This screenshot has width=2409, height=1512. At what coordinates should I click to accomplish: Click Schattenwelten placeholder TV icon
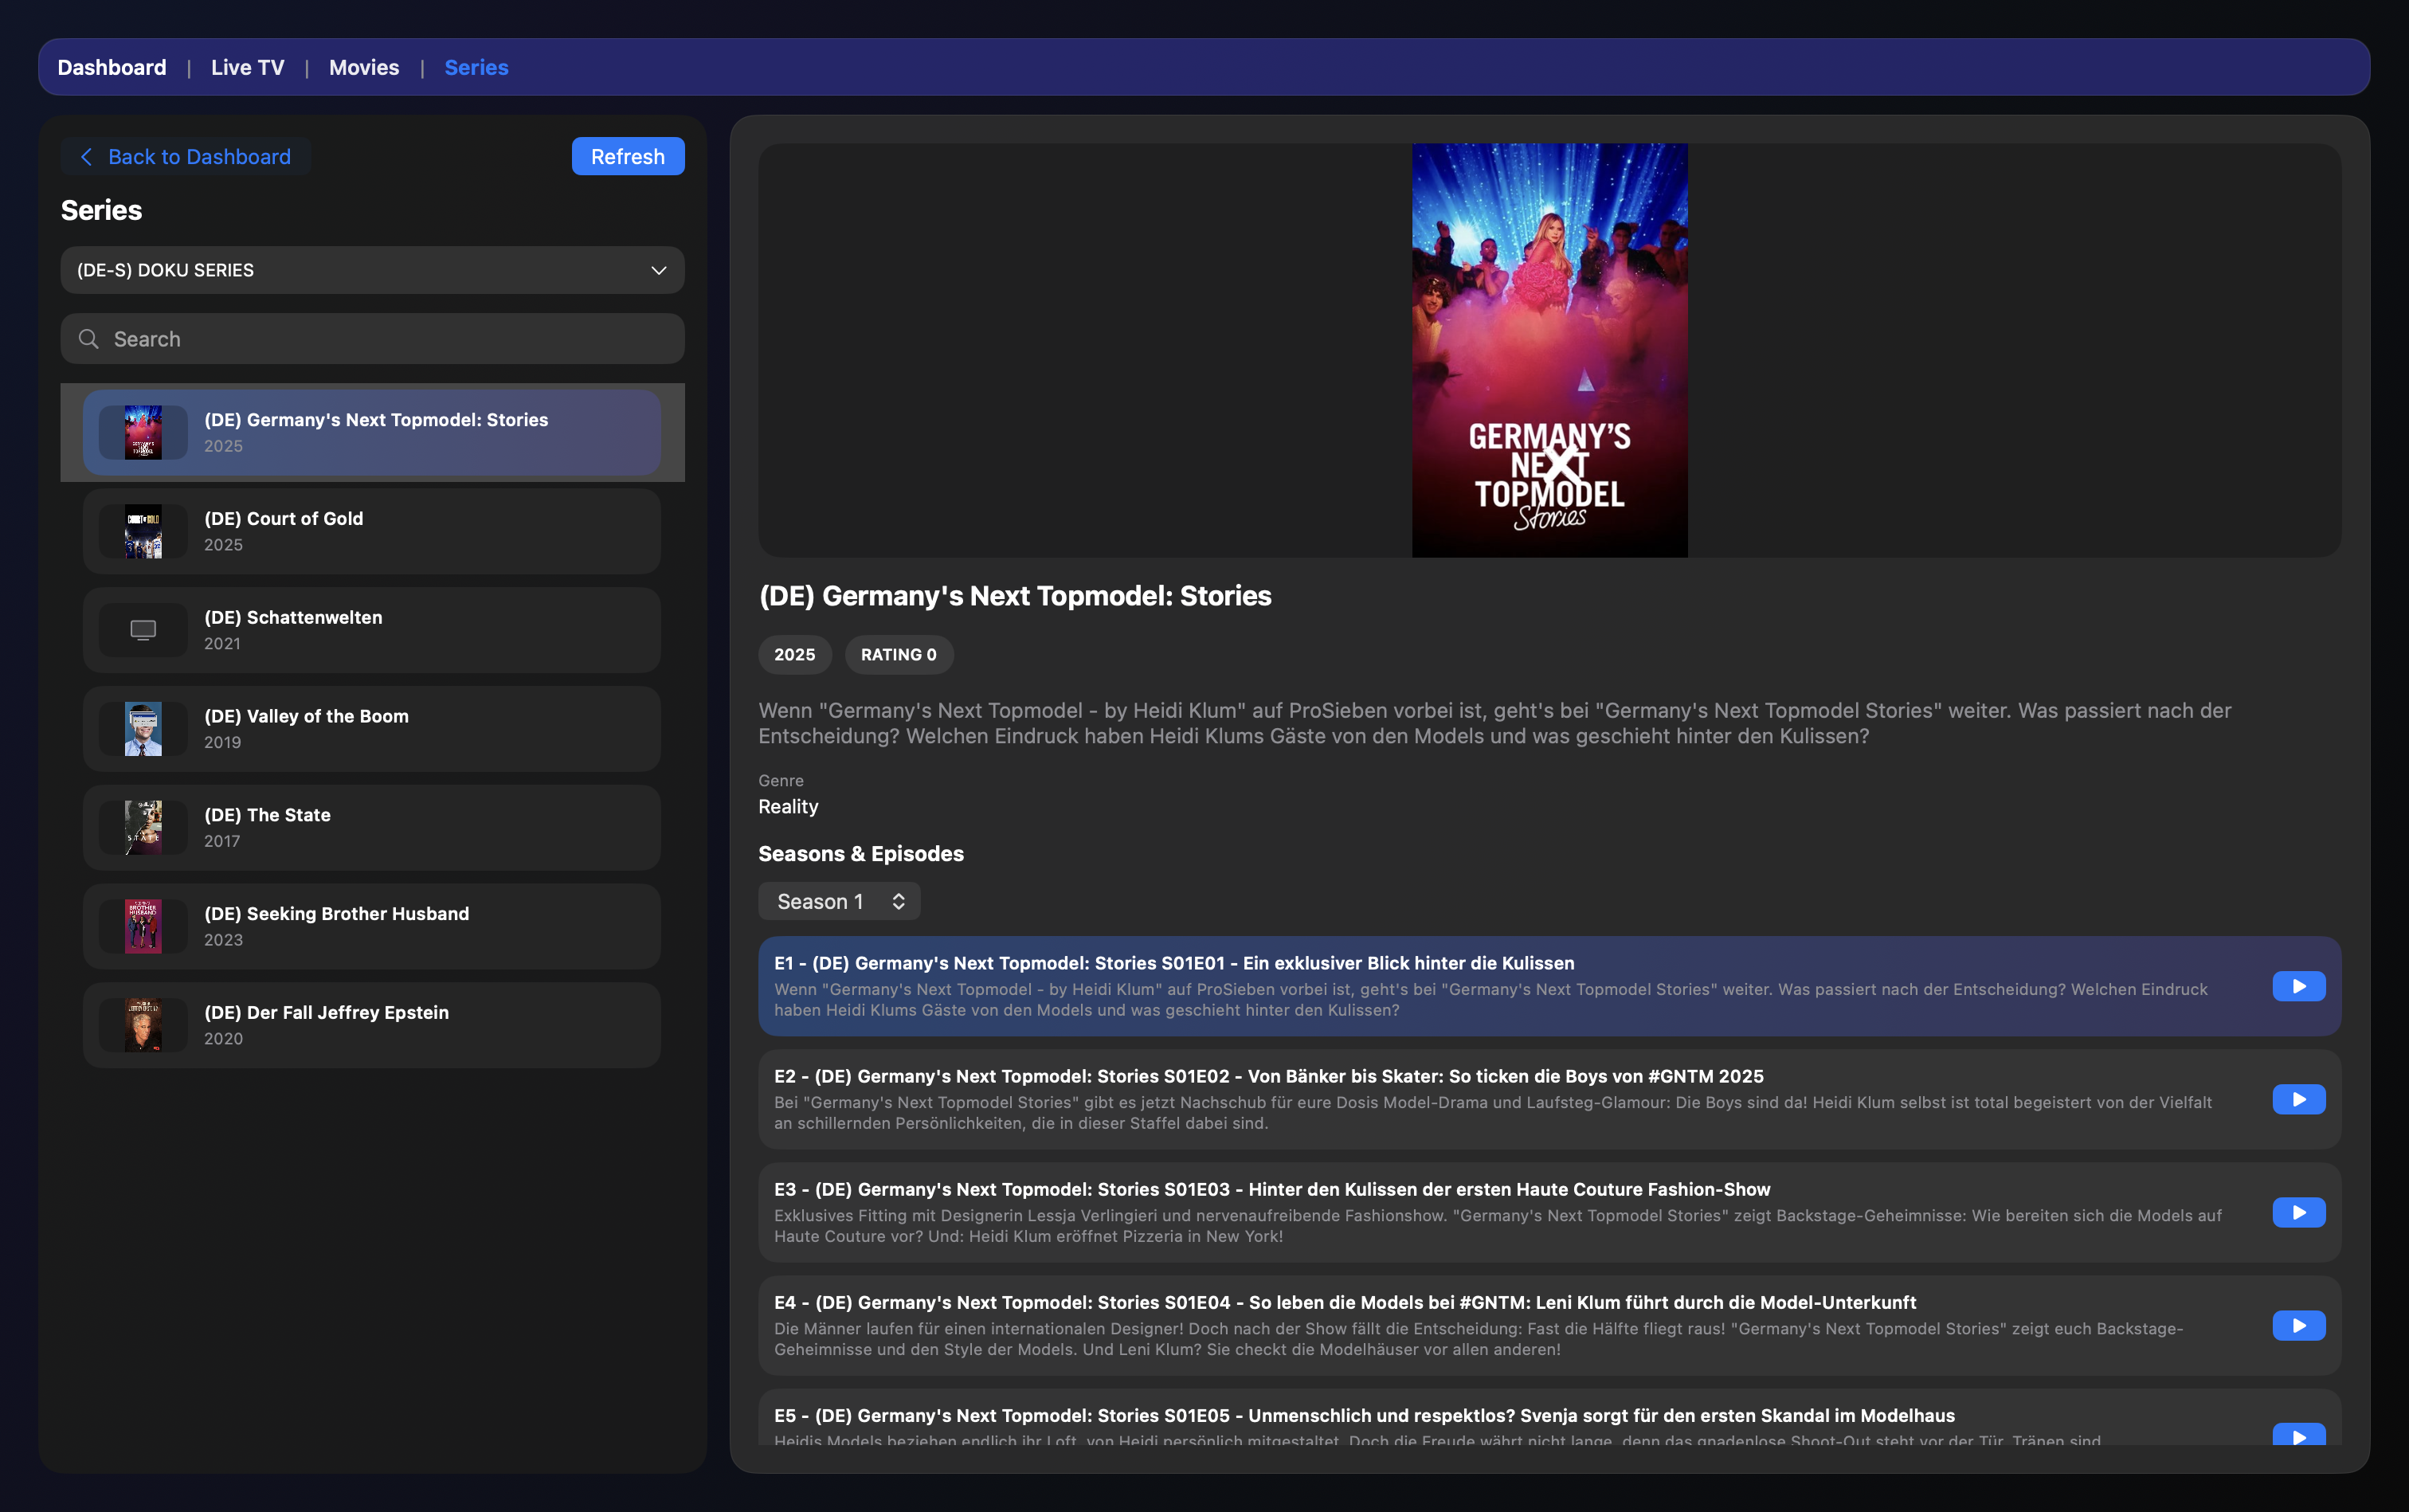[x=143, y=630]
